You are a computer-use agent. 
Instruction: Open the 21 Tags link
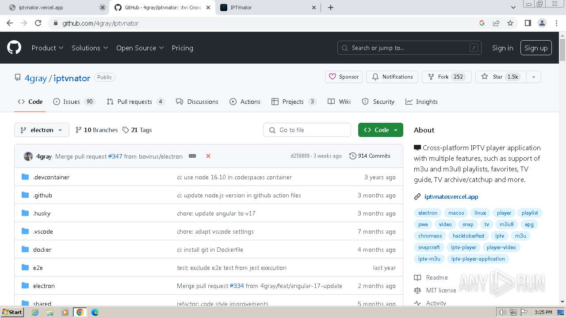137,130
